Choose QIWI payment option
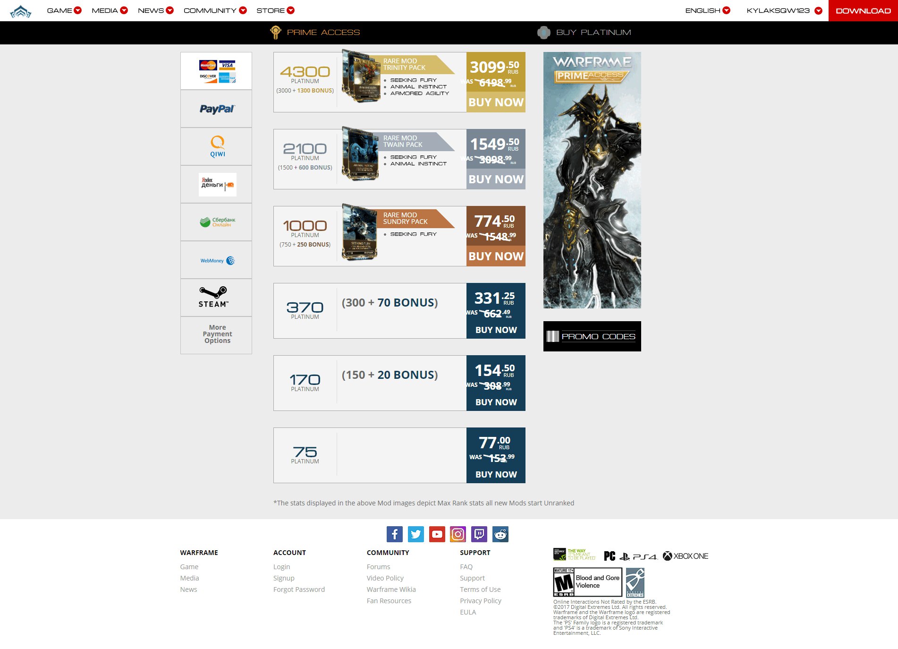The width and height of the screenshot is (898, 649). [x=216, y=146]
